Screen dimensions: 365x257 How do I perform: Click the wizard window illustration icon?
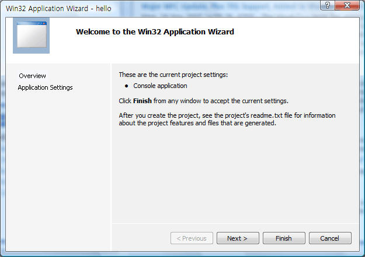31,36
